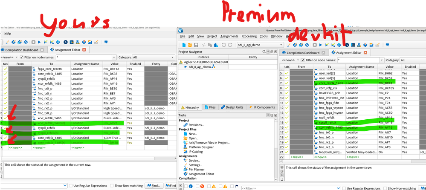Image resolution: width=426 pixels, height=190 pixels.
Task: Click horizontal scrollbar under right assignment table
Action: click(x=352, y=161)
